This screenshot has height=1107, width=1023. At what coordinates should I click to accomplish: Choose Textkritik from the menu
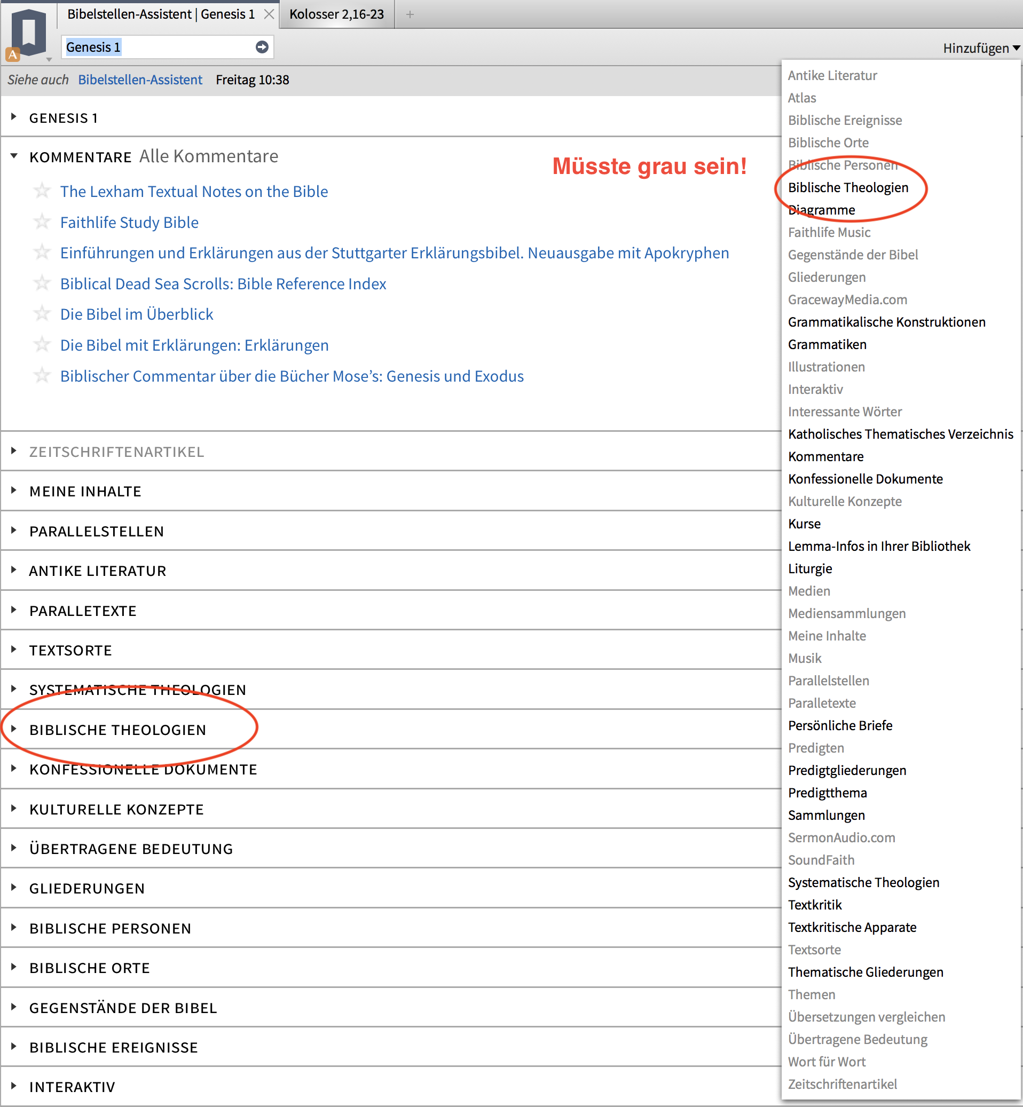click(815, 905)
